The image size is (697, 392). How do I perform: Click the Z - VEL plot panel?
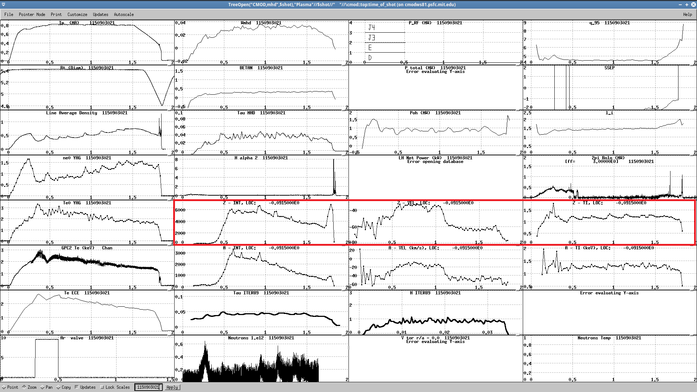click(436, 223)
